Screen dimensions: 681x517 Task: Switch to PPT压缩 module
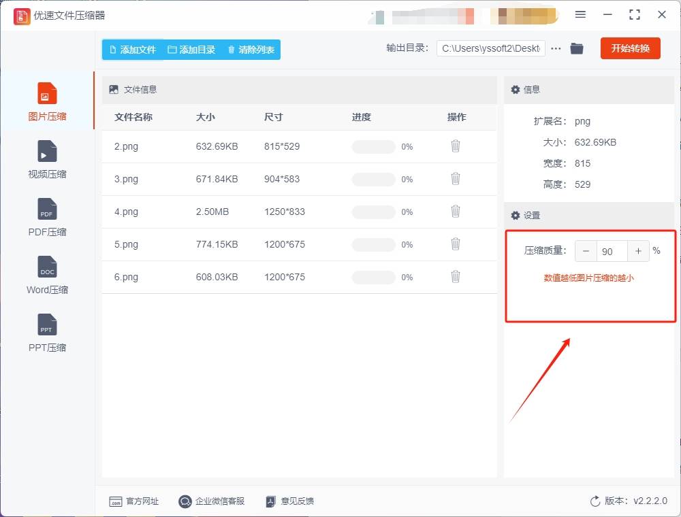tap(47, 333)
